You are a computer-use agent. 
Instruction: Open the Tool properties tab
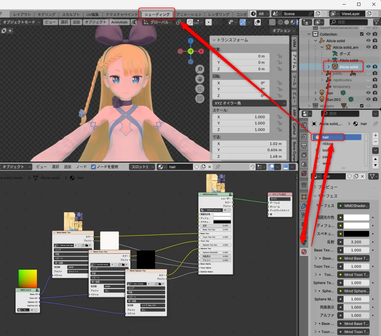(304, 125)
